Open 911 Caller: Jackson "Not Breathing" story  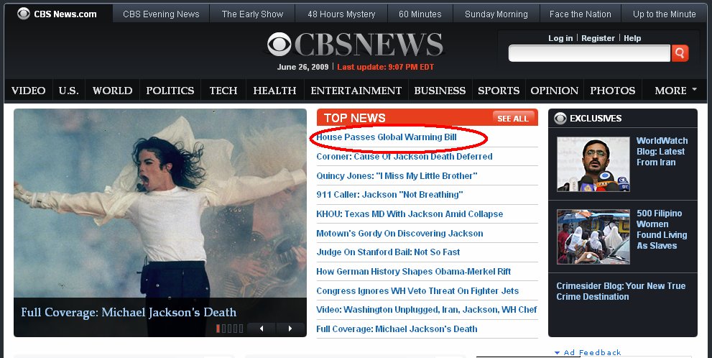point(389,194)
